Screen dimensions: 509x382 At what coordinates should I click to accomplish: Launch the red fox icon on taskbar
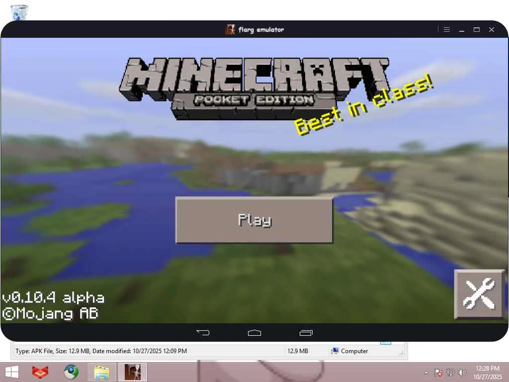(x=40, y=372)
